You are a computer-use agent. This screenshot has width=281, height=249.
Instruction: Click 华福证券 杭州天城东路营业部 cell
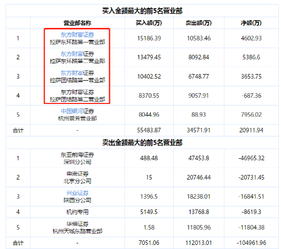point(77,227)
